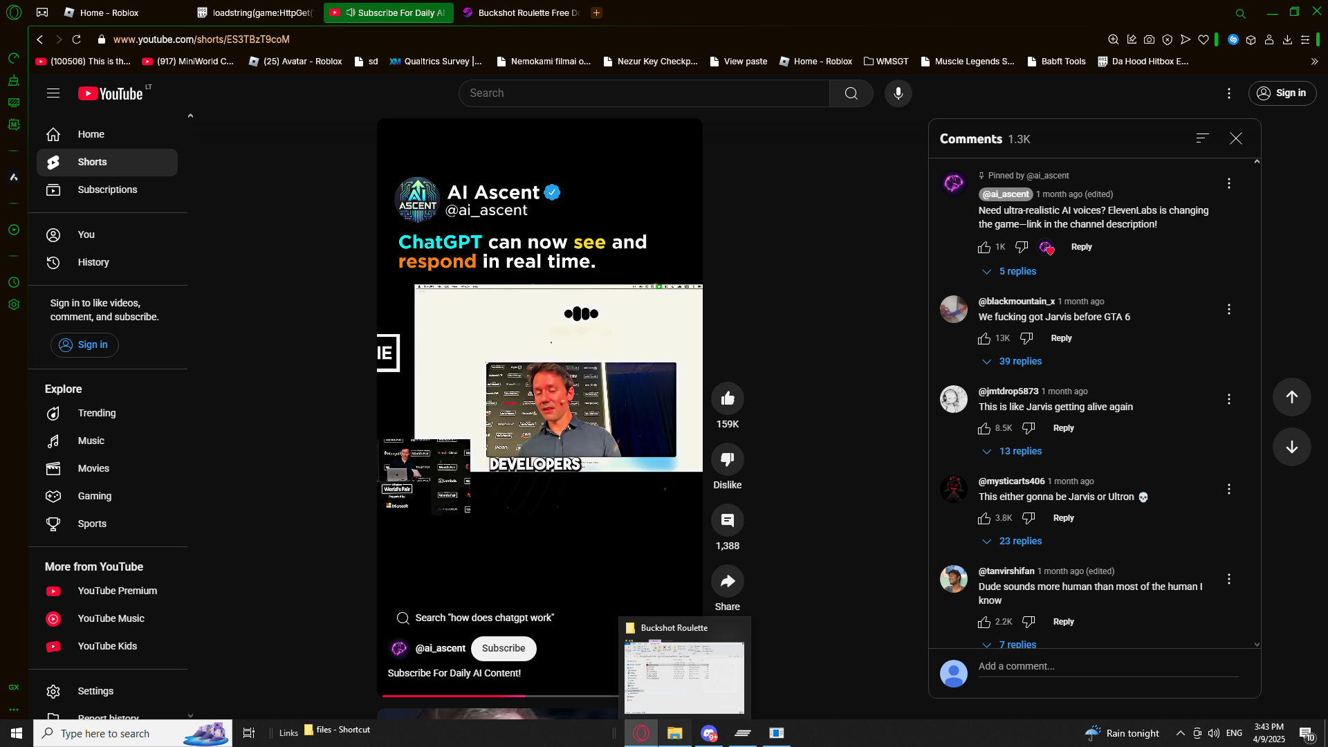Switch to Buckshot Roulette Free tab
1328x747 pixels.
pyautogui.click(x=522, y=12)
